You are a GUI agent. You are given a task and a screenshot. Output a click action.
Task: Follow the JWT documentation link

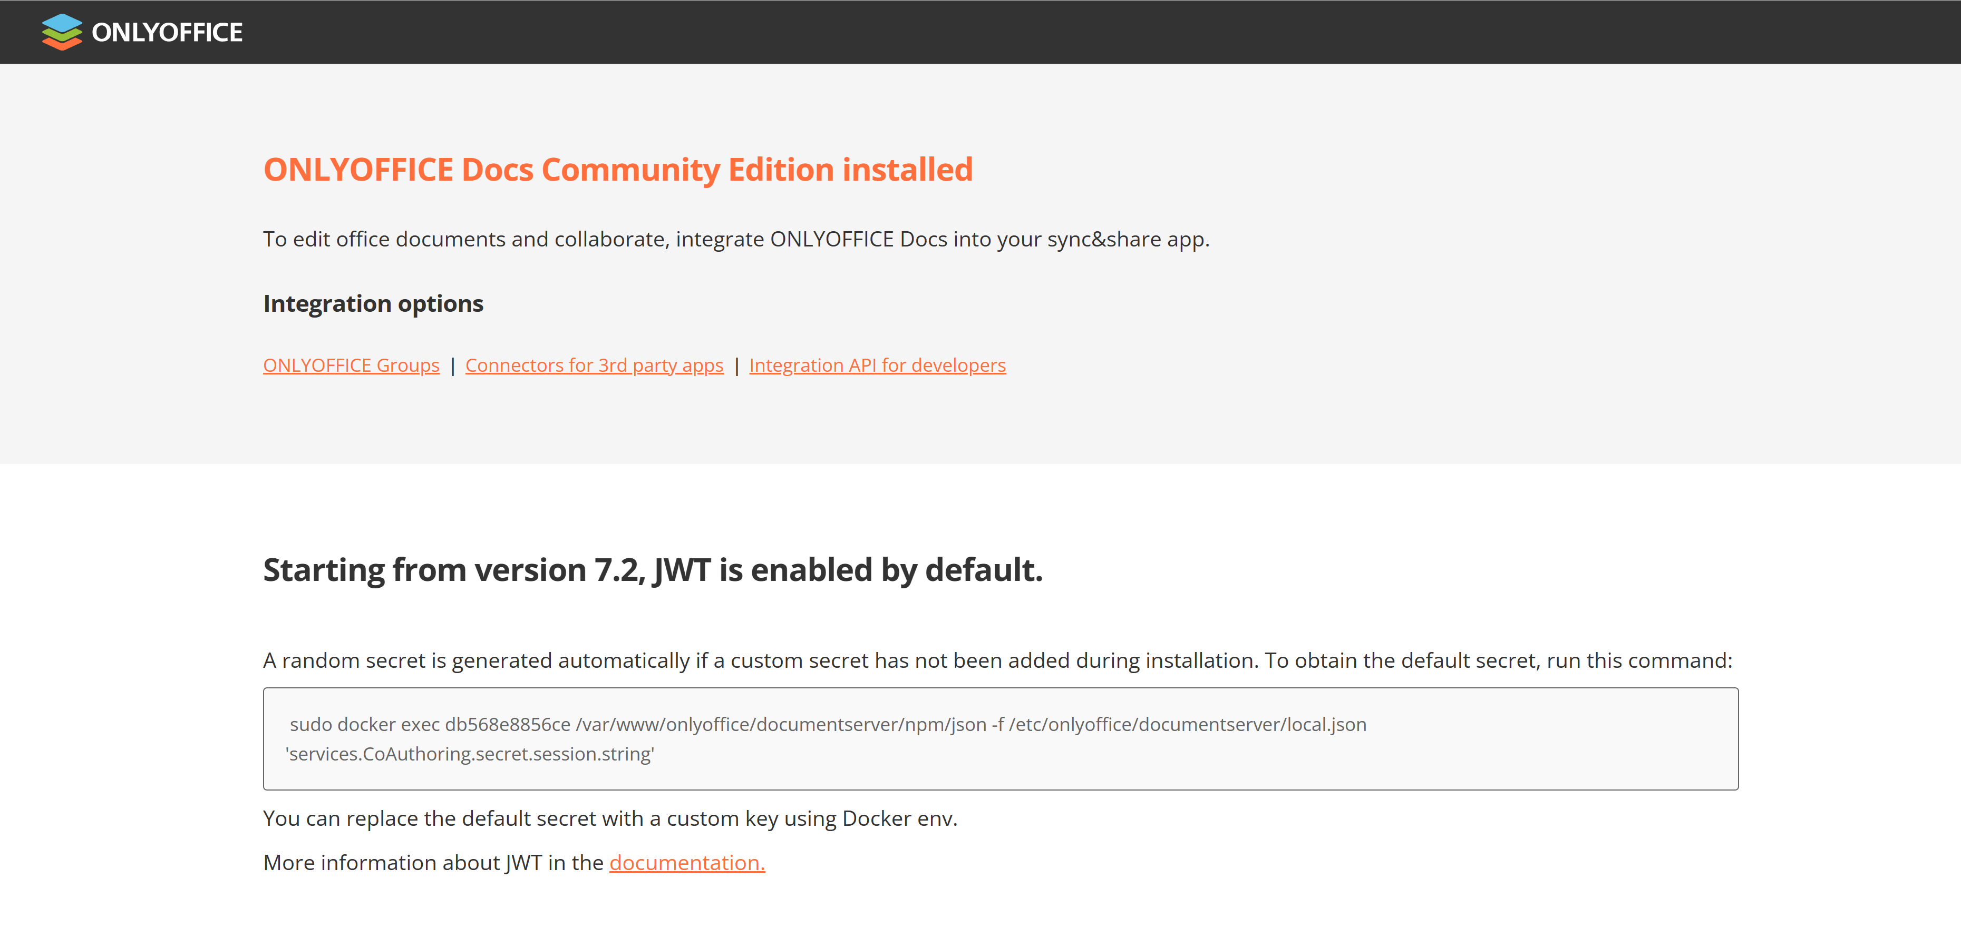click(687, 863)
